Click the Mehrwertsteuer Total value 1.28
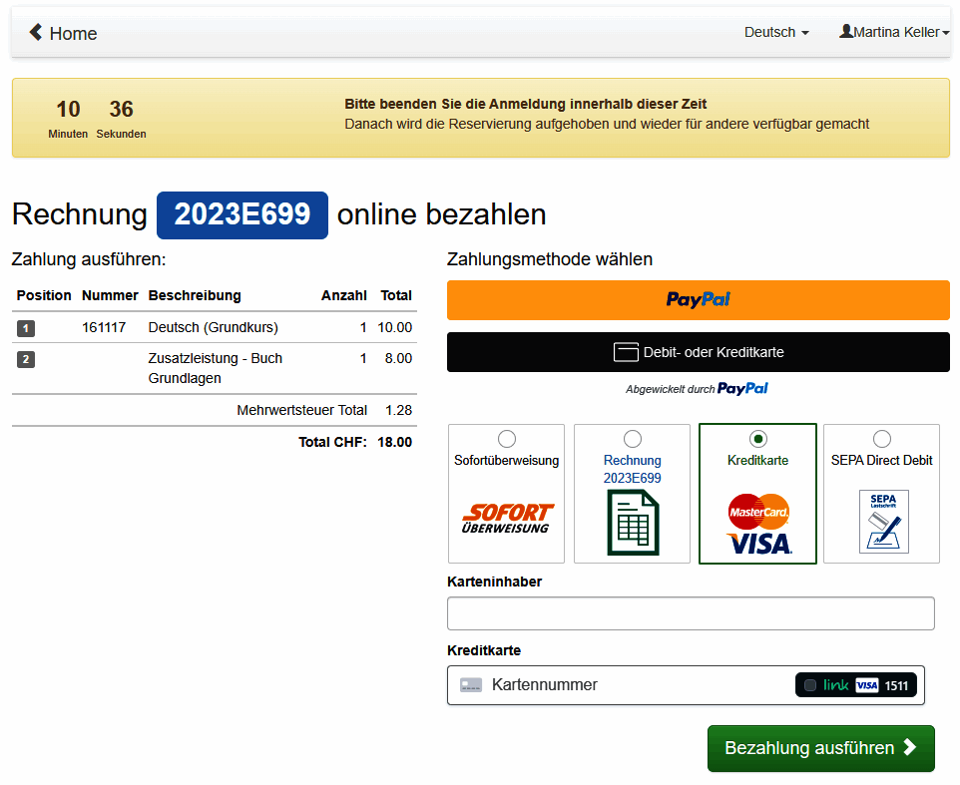Image resolution: width=960 pixels, height=785 pixels. [398, 410]
